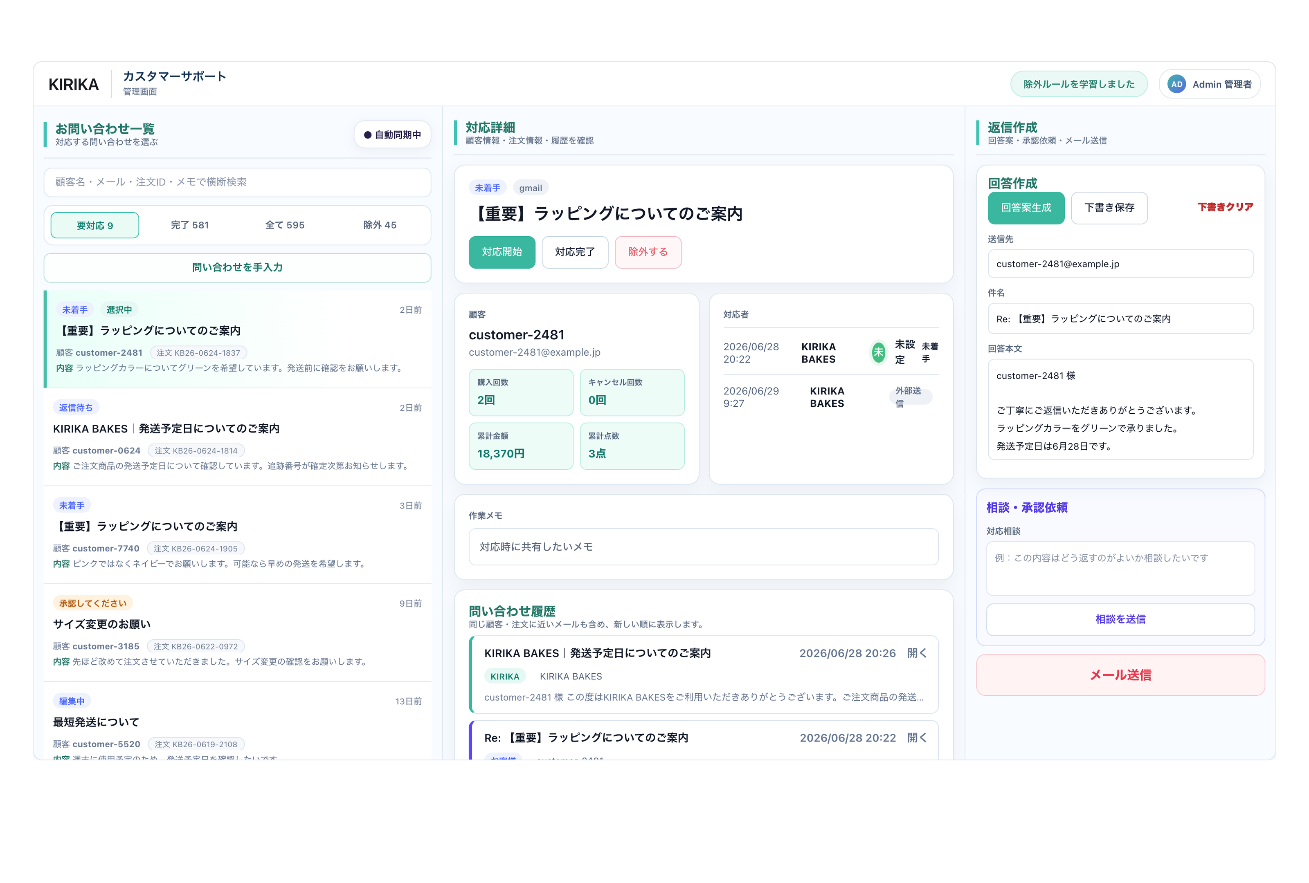1309x883 pixels.
Task: Switch to the 全て 595 tab
Action: coord(285,226)
